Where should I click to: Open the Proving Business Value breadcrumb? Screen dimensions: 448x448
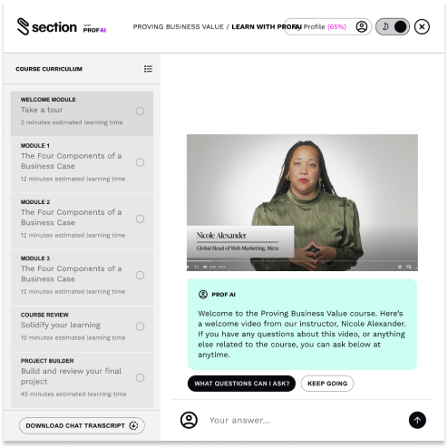[179, 27]
